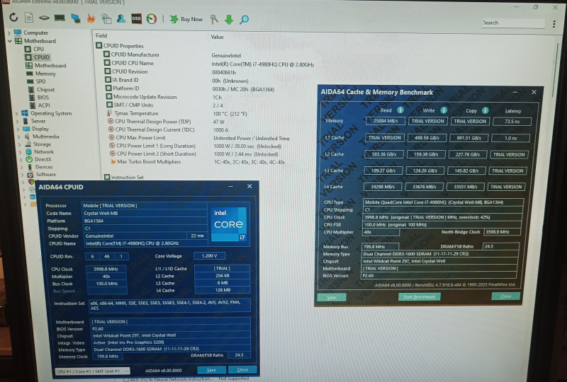This screenshot has height=382, width=567.
Task: Click the CPU chip toolbar icon
Action: click(44, 18)
